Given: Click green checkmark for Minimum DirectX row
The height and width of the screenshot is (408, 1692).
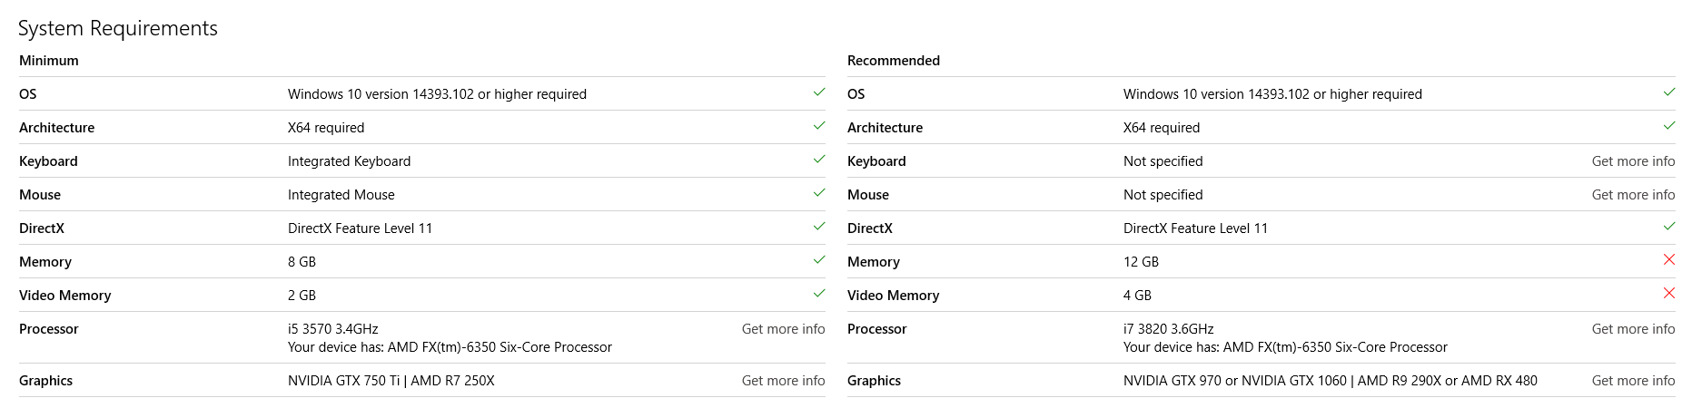Looking at the screenshot, I should (819, 227).
